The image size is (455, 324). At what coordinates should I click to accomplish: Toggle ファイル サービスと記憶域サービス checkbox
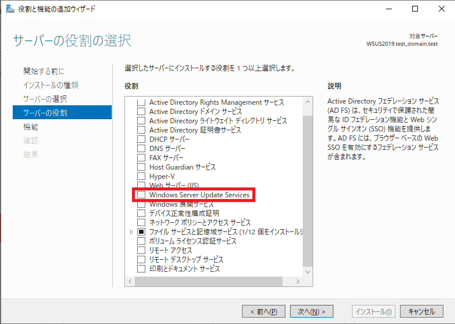tap(141, 232)
